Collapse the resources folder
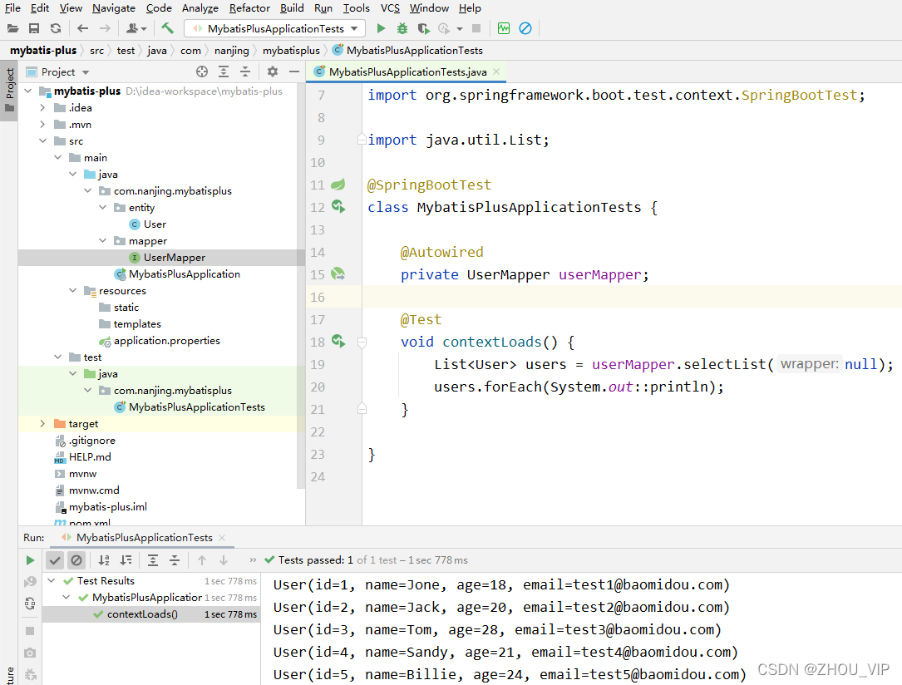This screenshot has width=902, height=685. [72, 291]
